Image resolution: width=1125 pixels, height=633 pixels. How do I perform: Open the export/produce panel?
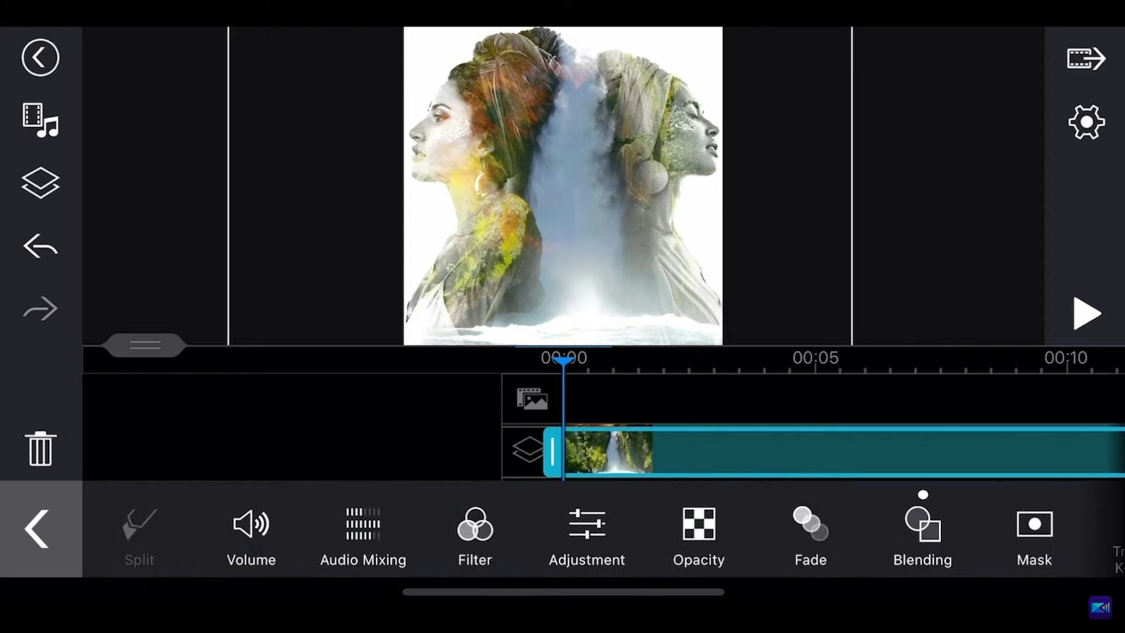(1085, 58)
